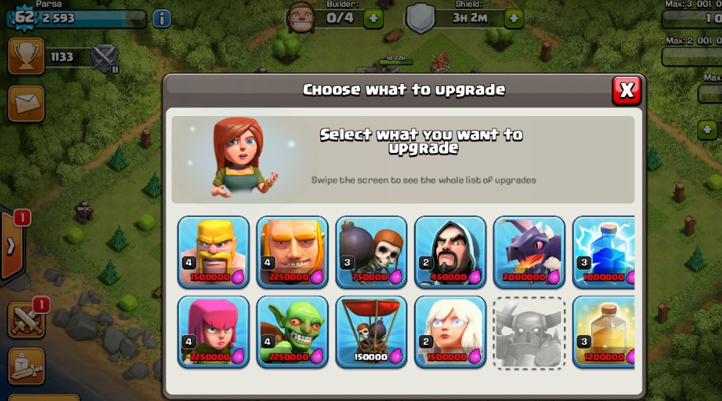Close the upgrade selection window
This screenshot has height=401, width=722.
pos(627,90)
